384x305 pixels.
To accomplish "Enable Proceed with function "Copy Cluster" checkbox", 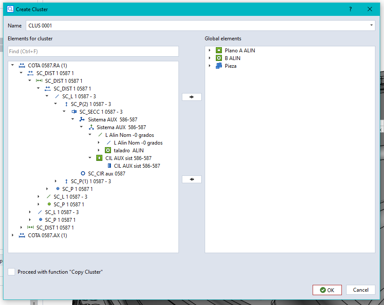I will [12, 272].
